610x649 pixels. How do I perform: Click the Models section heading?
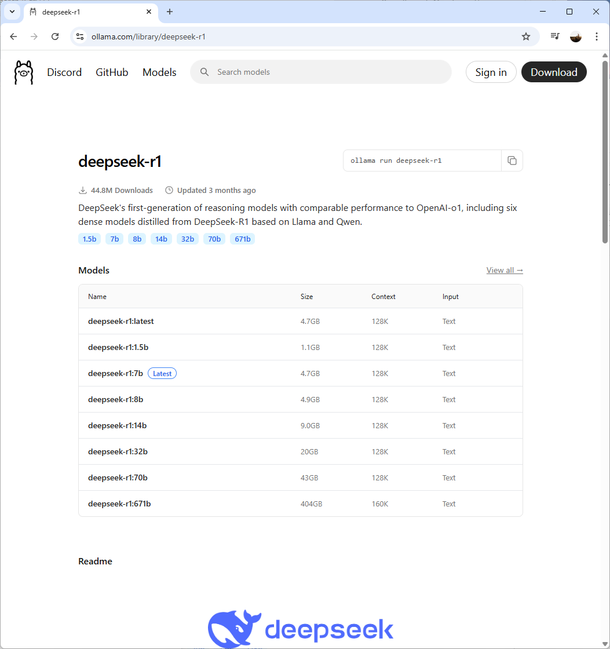point(94,270)
